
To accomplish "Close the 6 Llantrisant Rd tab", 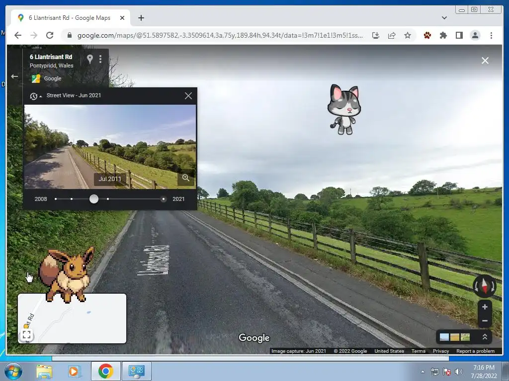I will pyautogui.click(x=122, y=18).
